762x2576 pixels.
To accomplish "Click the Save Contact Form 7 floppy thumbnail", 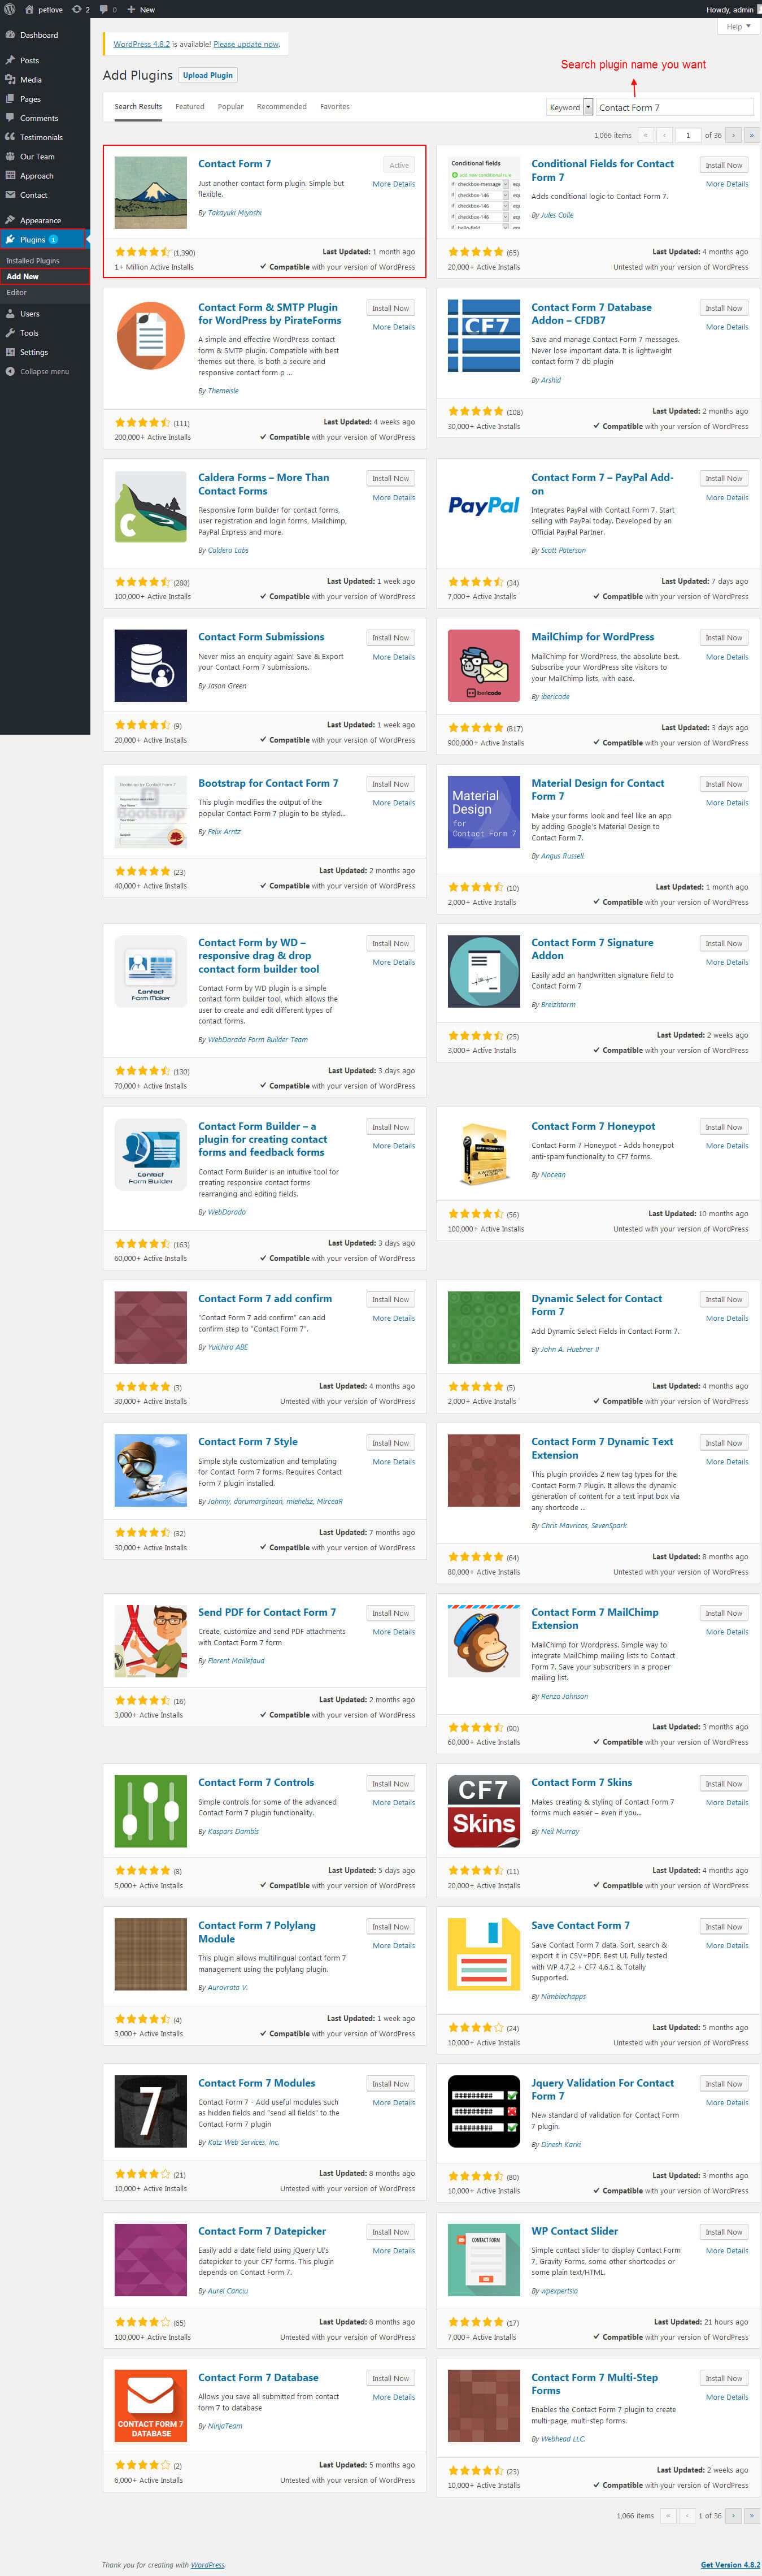I will point(484,1954).
